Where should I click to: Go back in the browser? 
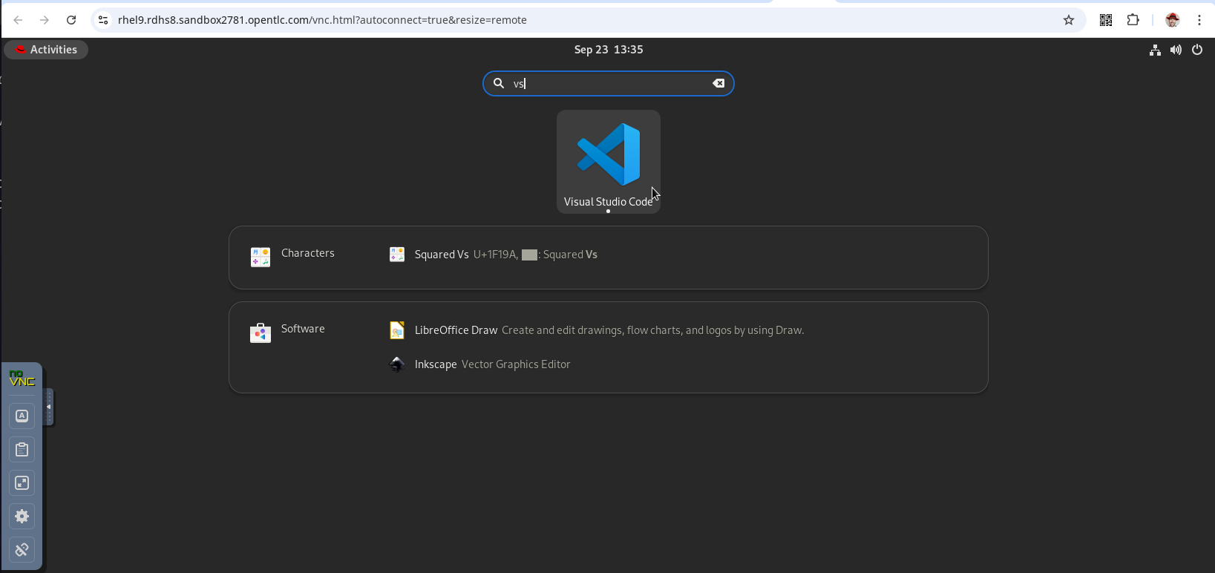point(18,20)
